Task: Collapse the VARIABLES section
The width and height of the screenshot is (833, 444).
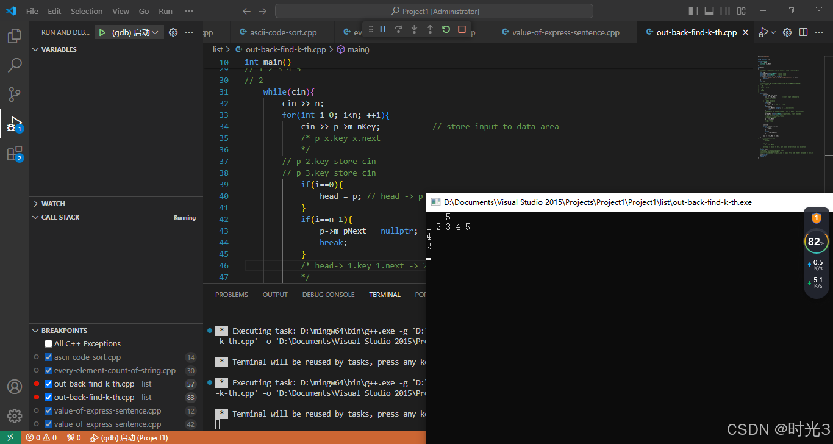Action: click(116, 49)
